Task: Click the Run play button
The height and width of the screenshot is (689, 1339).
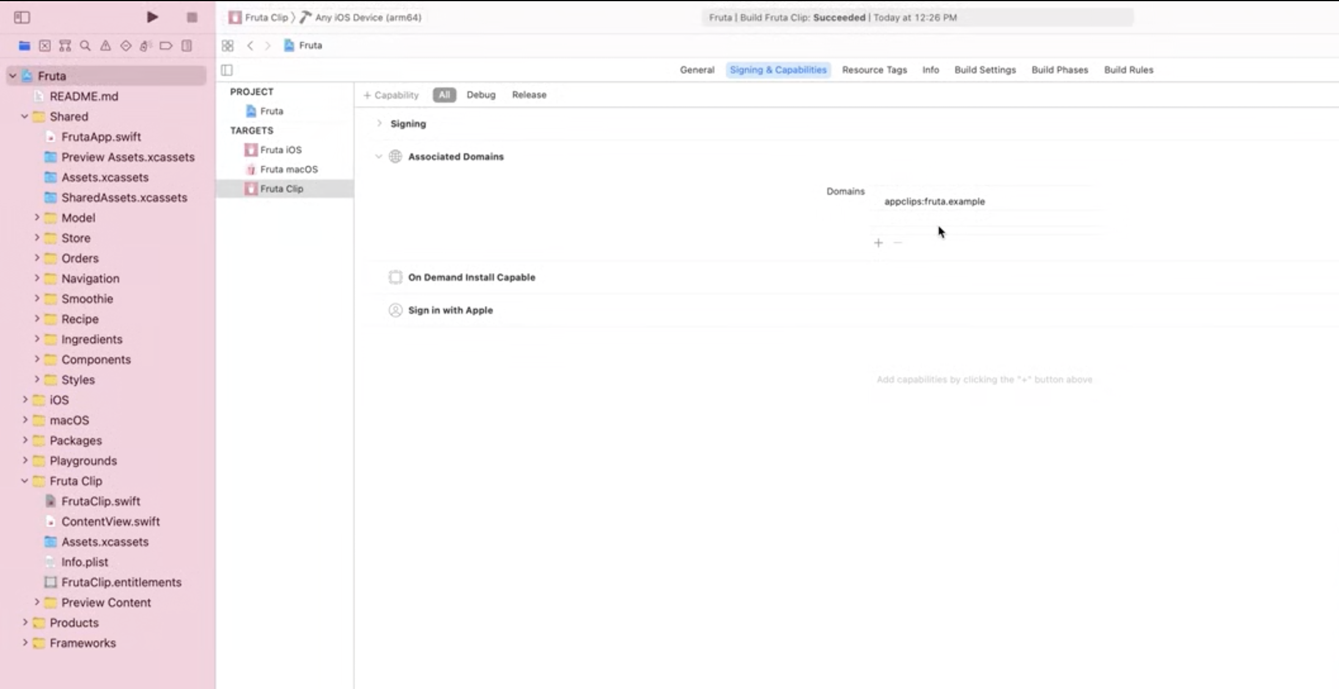Action: 152,17
